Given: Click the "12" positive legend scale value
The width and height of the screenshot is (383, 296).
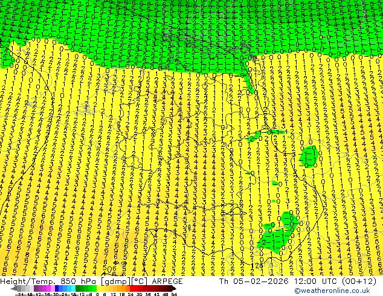Looking at the screenshot, I should click(x=113, y=294).
